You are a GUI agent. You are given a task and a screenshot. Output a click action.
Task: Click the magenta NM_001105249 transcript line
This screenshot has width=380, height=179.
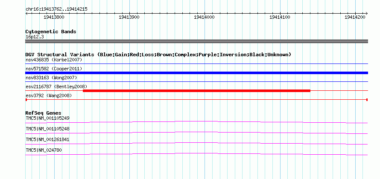pyautogui.click(x=197, y=122)
